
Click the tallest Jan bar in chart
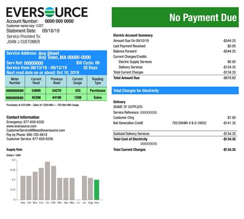pyautogui.click(x=47, y=181)
